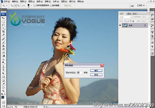
Task: Select the Dodge tool
Action: click(3, 62)
